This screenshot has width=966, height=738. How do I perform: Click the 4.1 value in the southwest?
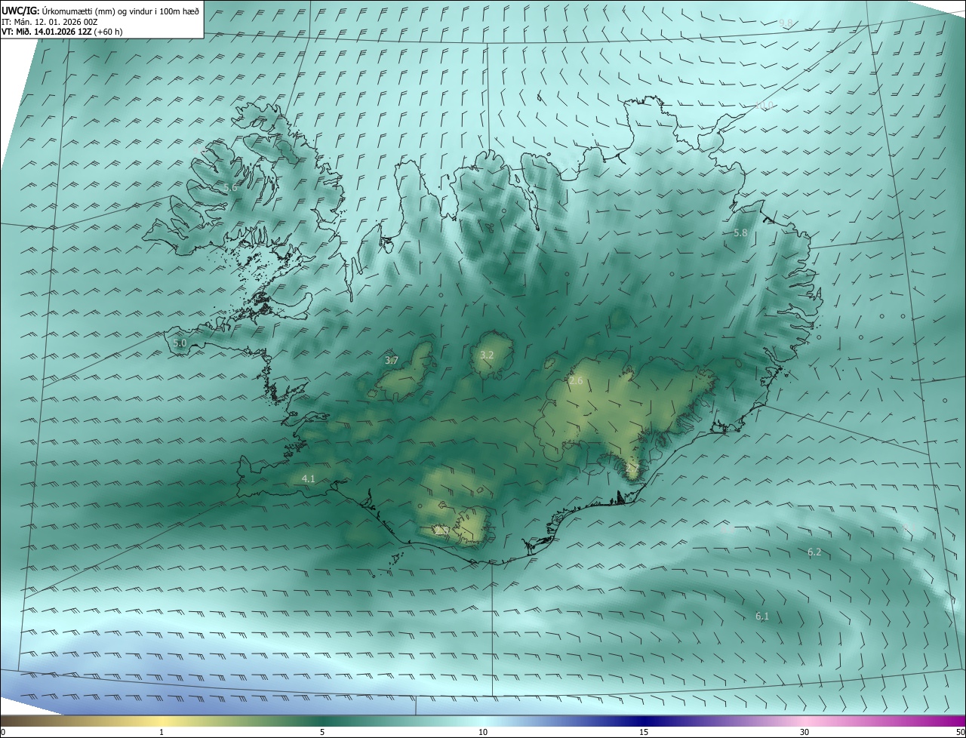pos(308,478)
